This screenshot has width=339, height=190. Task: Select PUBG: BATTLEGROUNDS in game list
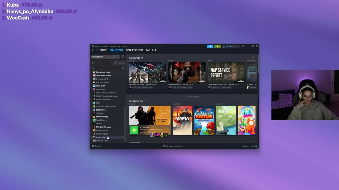pos(108,93)
